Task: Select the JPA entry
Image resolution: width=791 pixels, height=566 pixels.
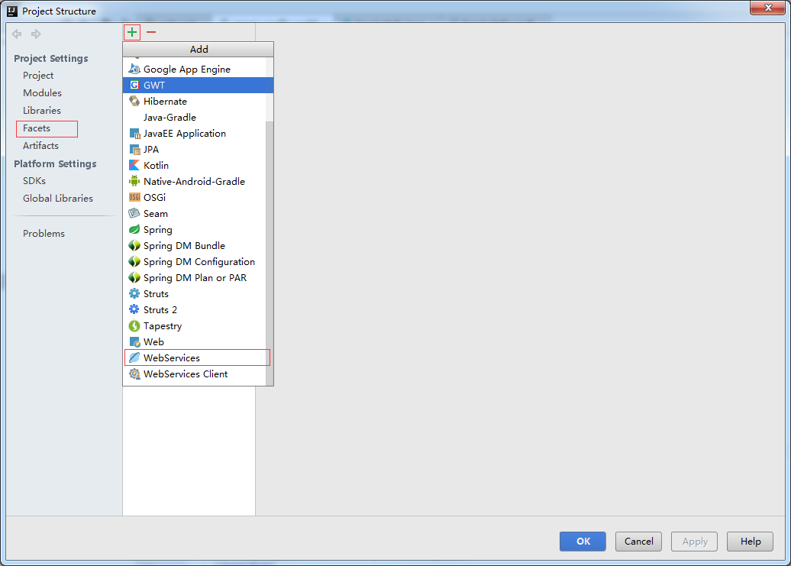Action: (x=194, y=150)
